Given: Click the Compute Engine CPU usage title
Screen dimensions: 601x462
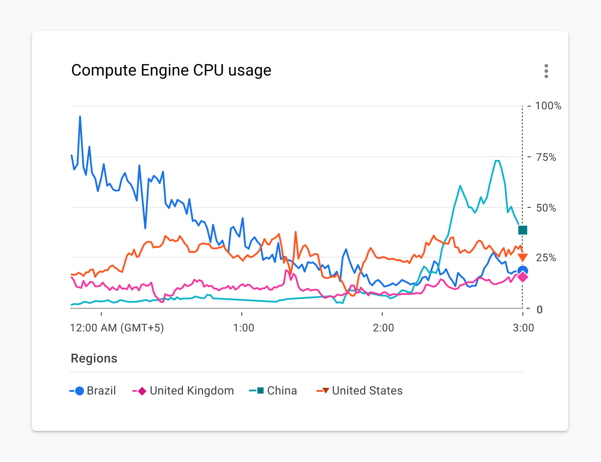Looking at the screenshot, I should tap(171, 70).
